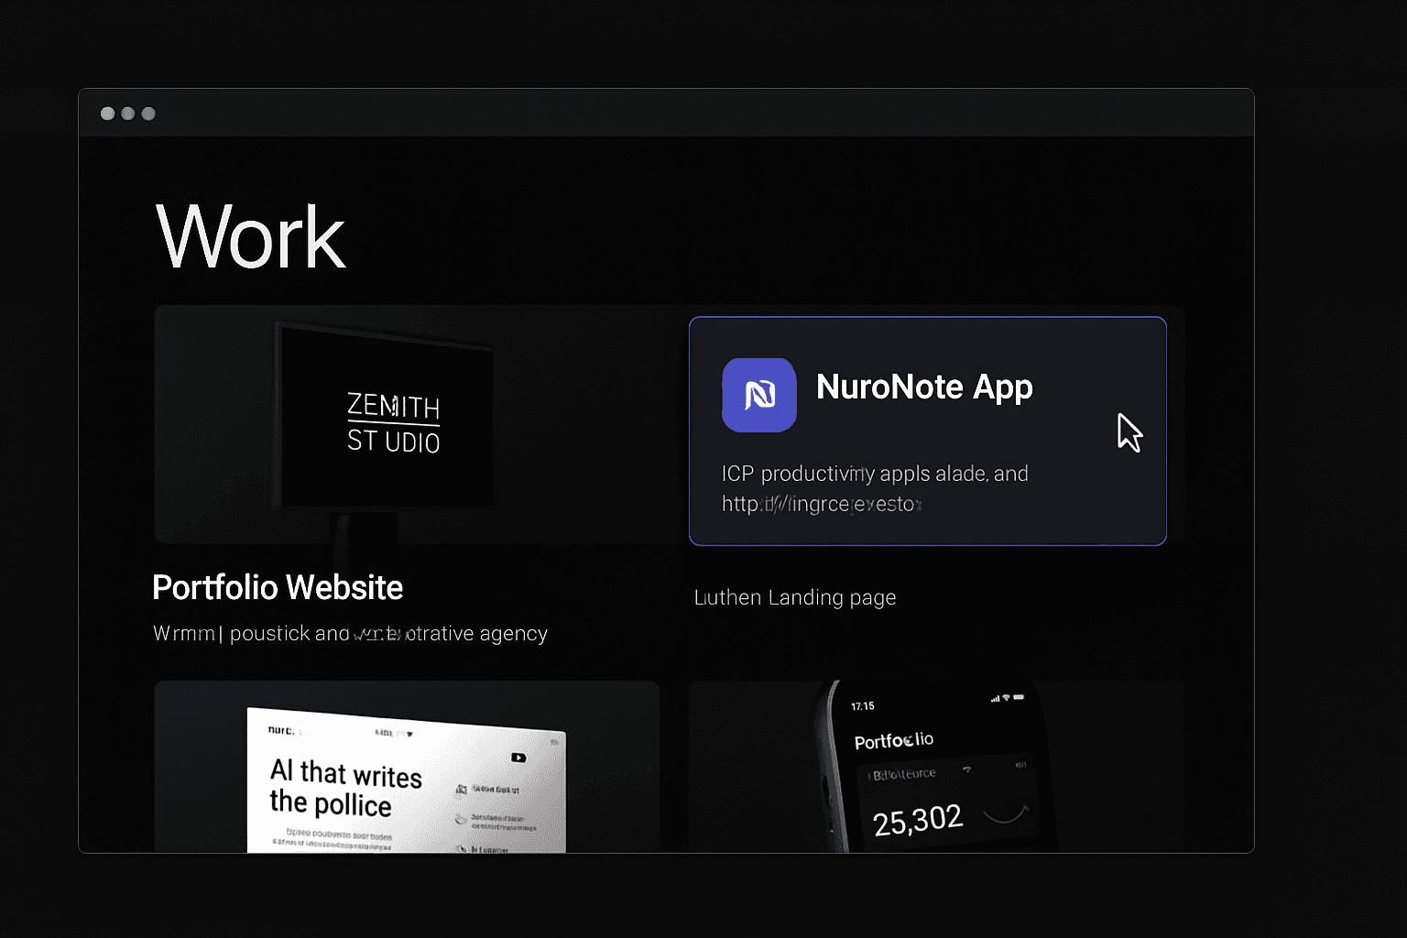Open the phone mockup showing 25,302
Image resolution: width=1407 pixels, height=938 pixels.
pyautogui.click(x=936, y=767)
